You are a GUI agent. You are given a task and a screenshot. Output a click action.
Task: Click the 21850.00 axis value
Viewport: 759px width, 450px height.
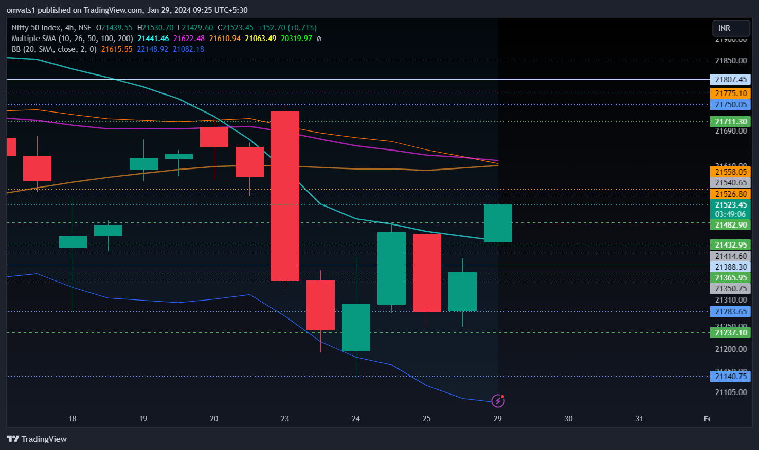(x=731, y=61)
